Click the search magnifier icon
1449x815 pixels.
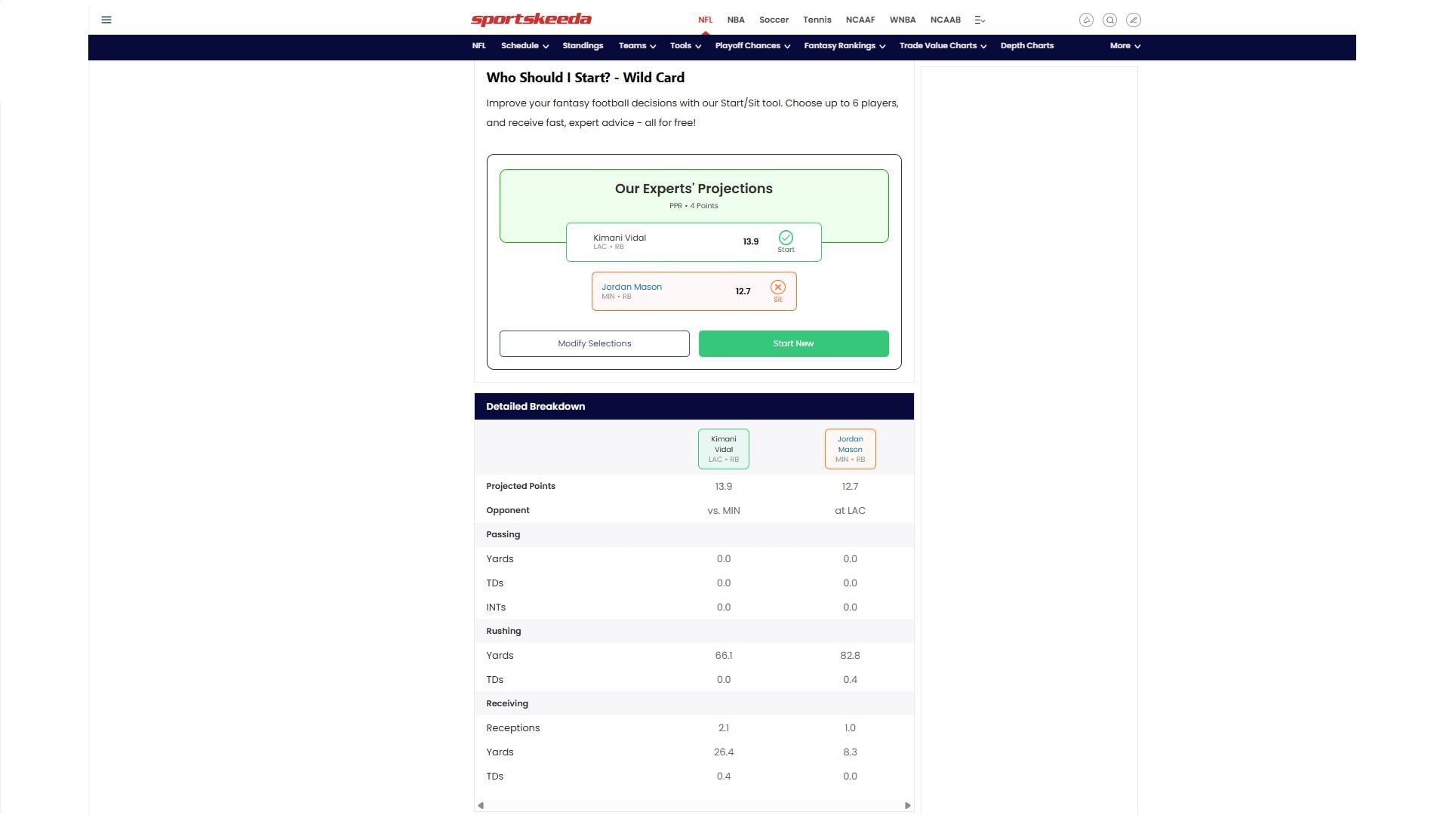point(1109,20)
